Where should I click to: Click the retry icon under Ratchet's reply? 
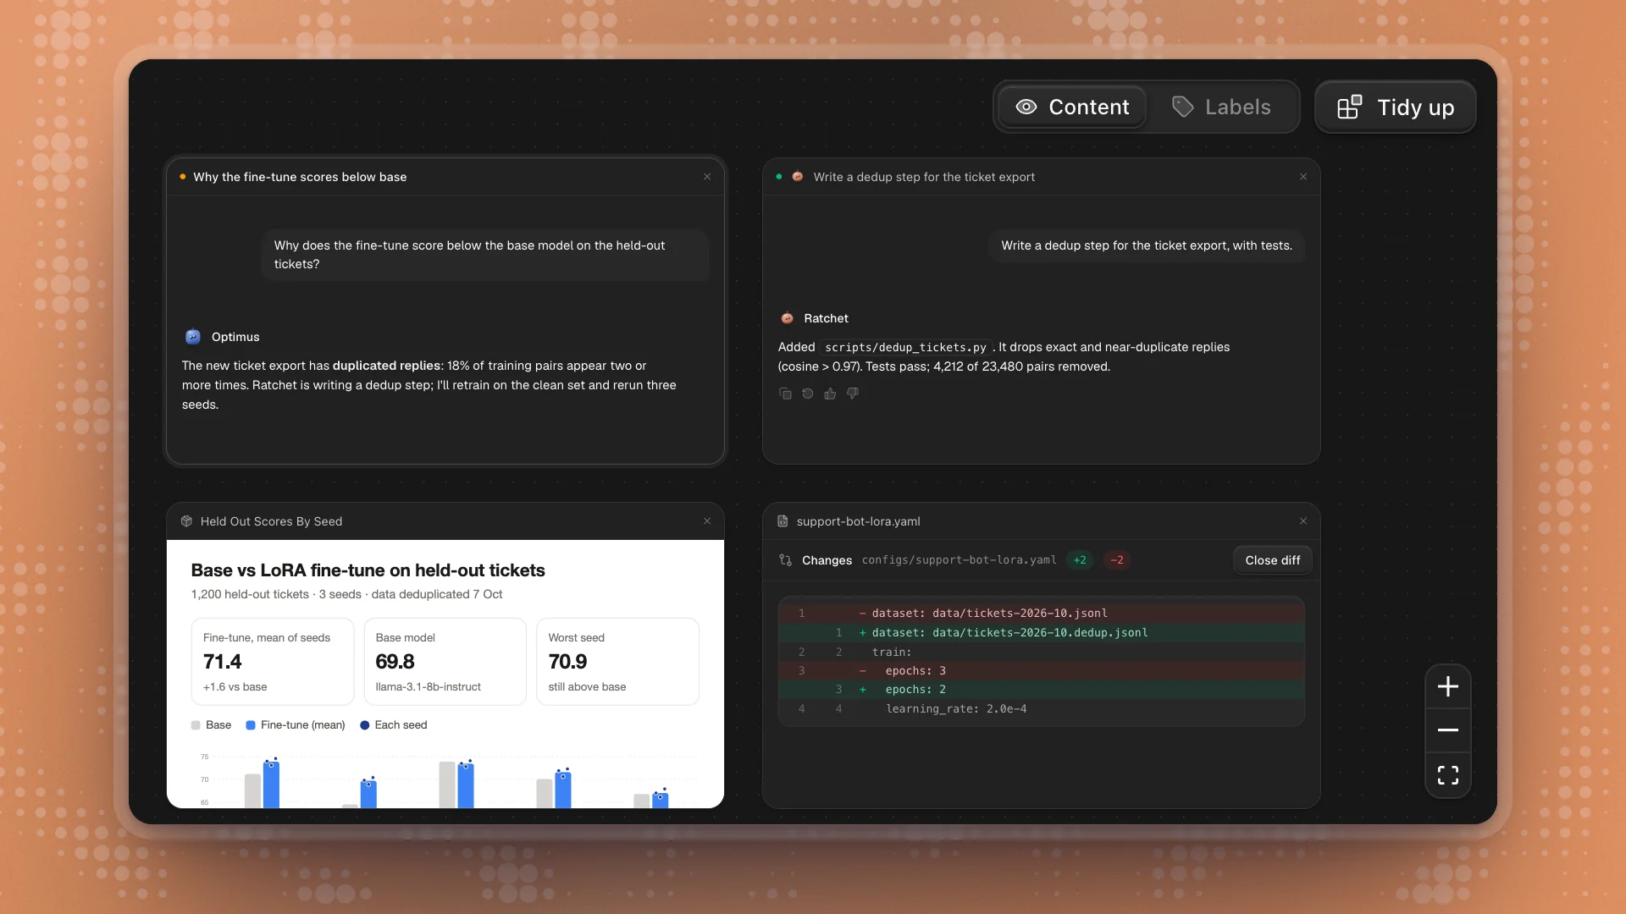tap(808, 394)
